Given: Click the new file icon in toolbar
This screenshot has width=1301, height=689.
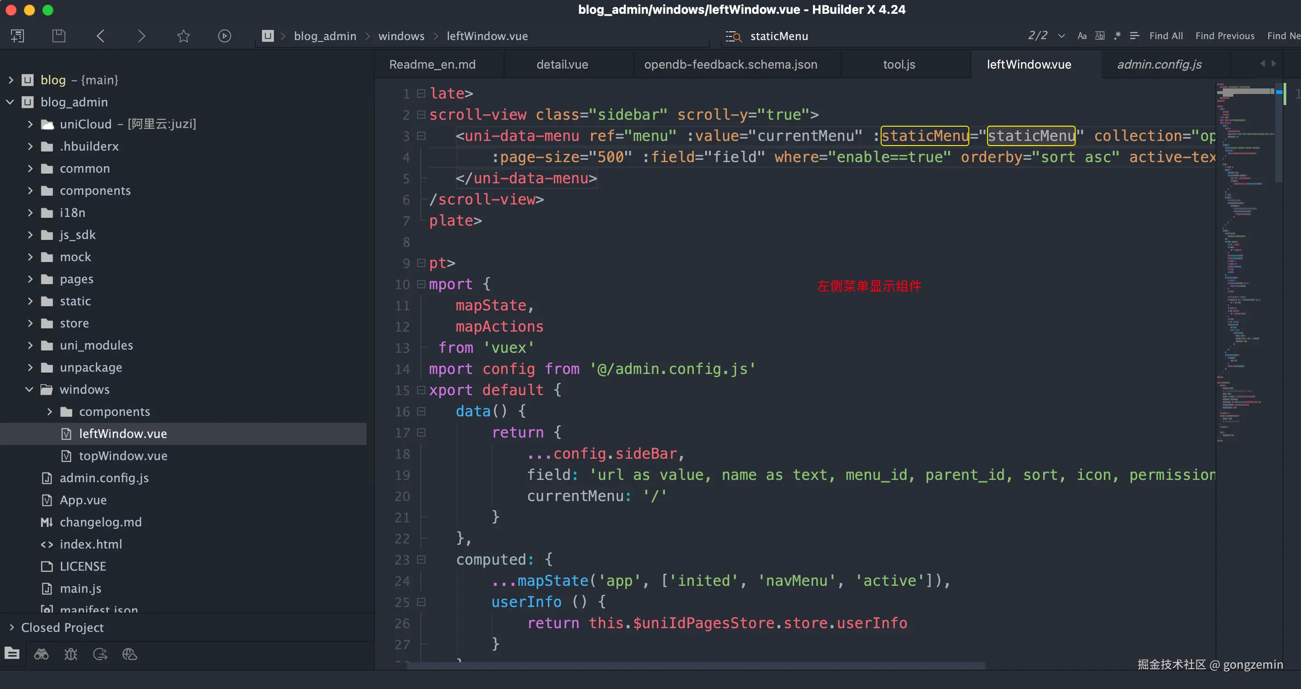Looking at the screenshot, I should coord(17,36).
